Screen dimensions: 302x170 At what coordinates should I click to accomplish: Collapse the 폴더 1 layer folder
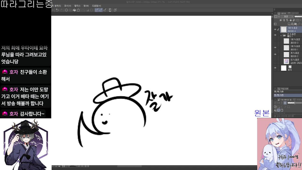coord(281,35)
